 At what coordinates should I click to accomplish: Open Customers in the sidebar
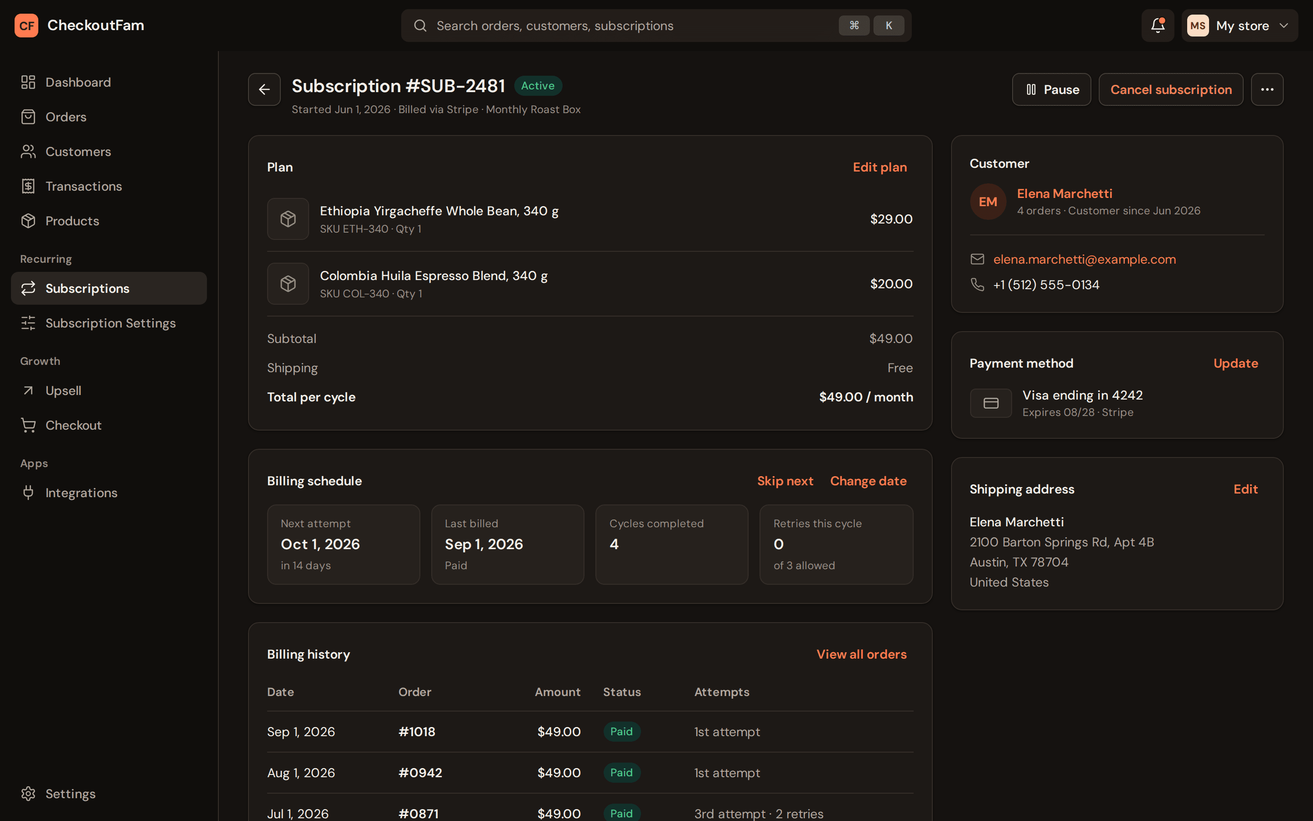tap(109, 151)
